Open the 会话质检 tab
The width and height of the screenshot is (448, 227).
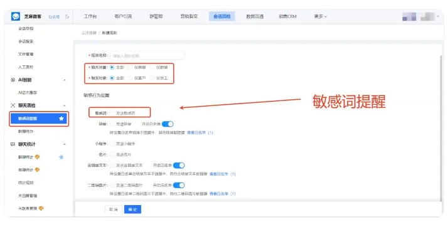(222, 16)
